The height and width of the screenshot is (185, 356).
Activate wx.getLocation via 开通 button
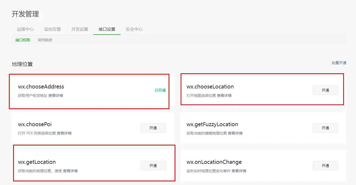coord(153,166)
